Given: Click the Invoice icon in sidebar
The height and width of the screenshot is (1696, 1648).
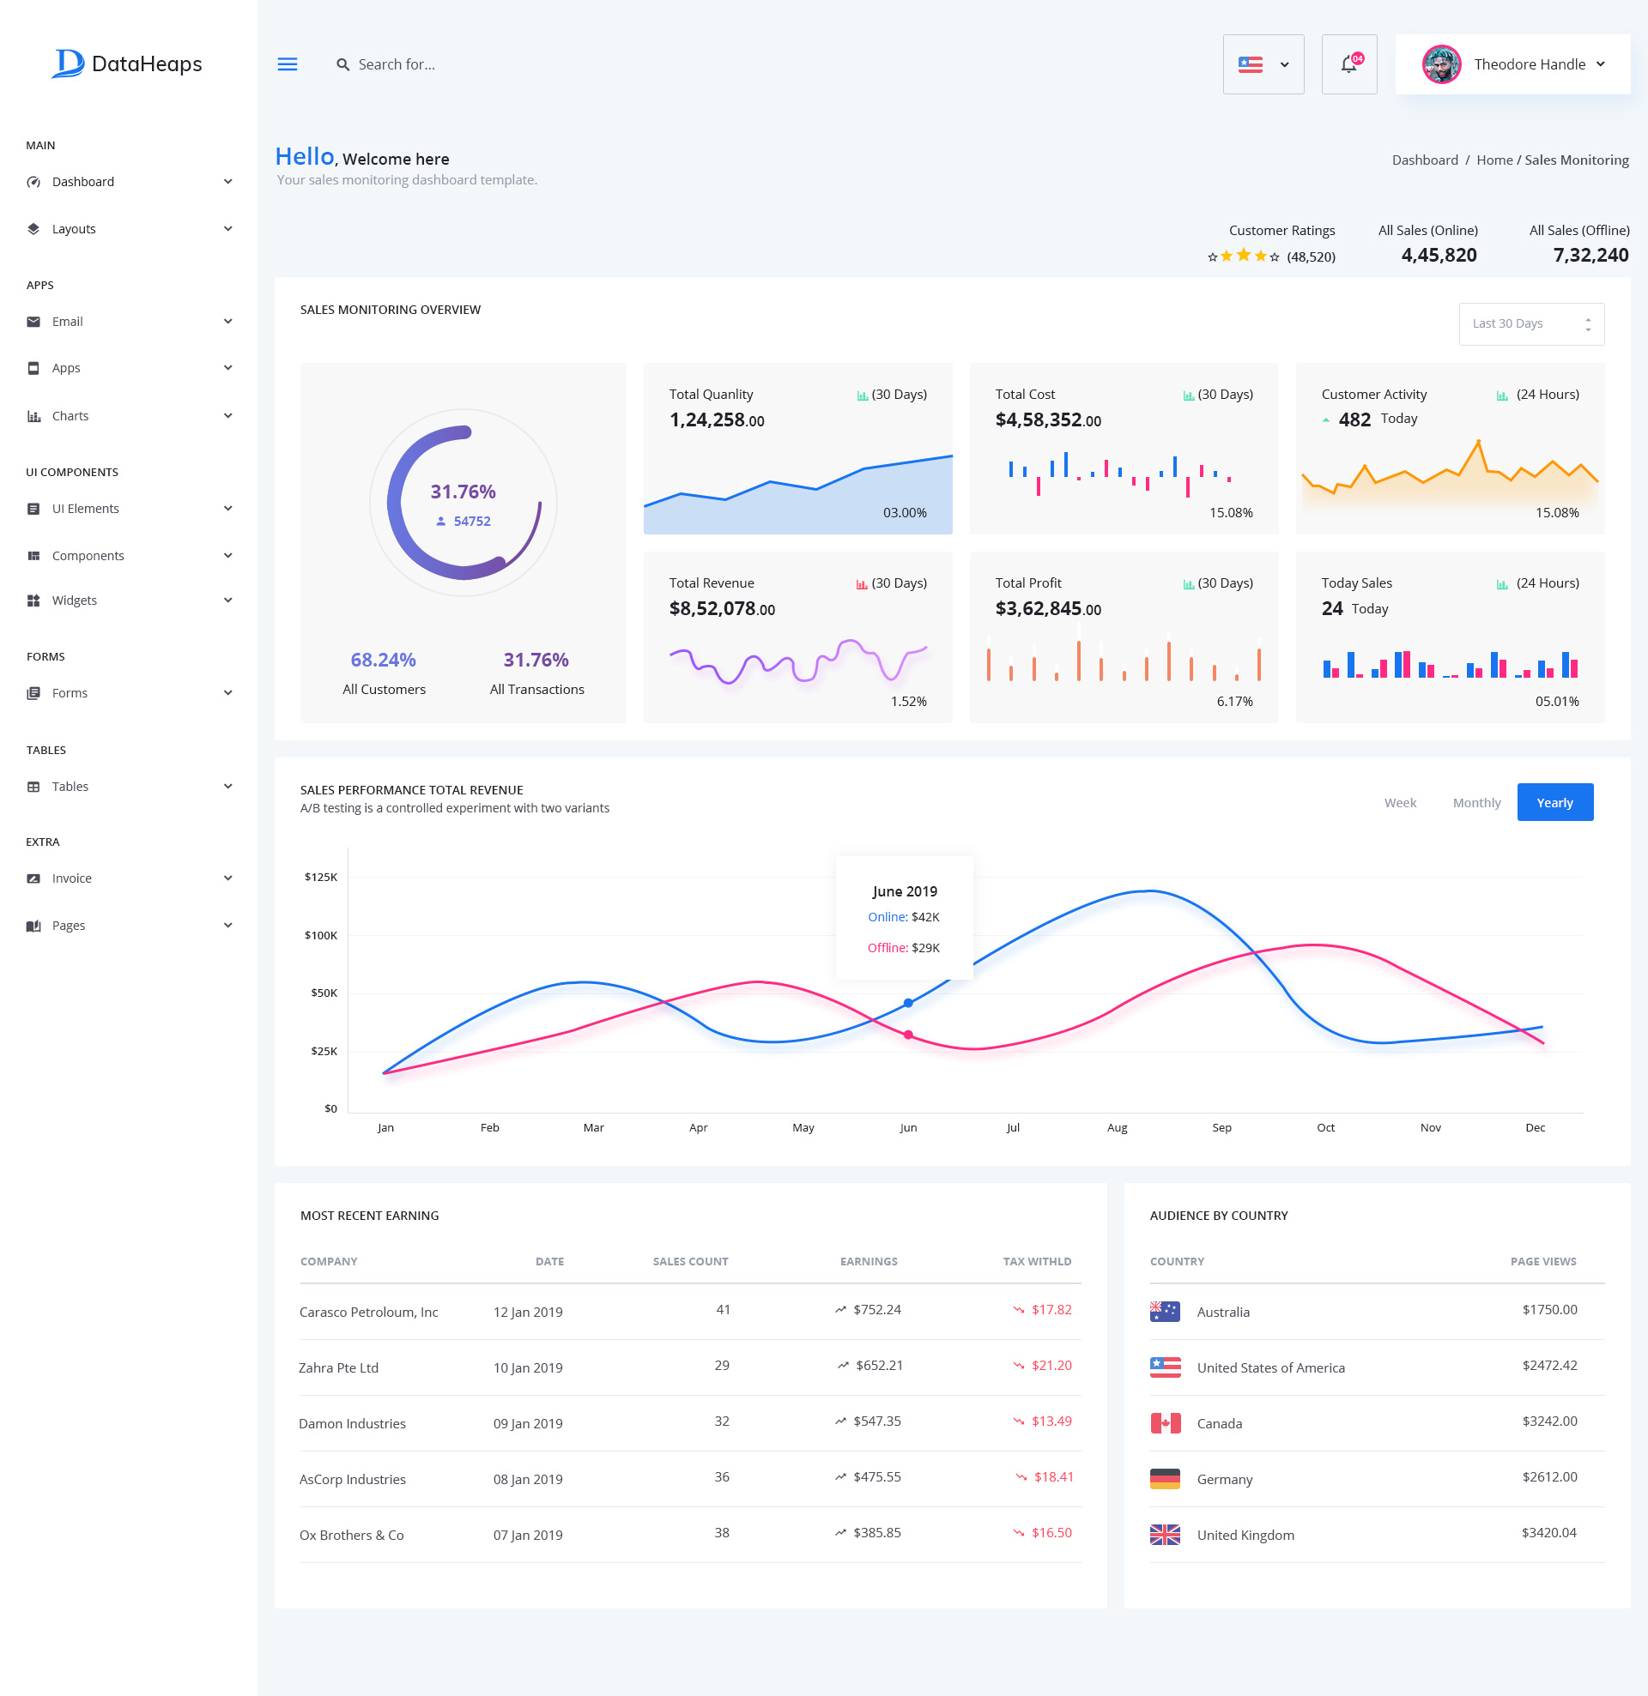Looking at the screenshot, I should [x=33, y=878].
